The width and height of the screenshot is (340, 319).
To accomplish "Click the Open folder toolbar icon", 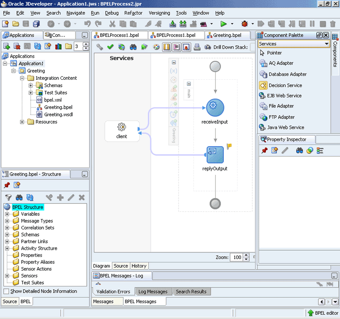I will tap(16, 24).
